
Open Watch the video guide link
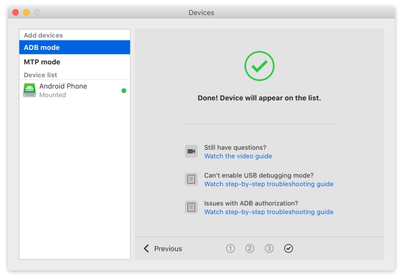(238, 156)
